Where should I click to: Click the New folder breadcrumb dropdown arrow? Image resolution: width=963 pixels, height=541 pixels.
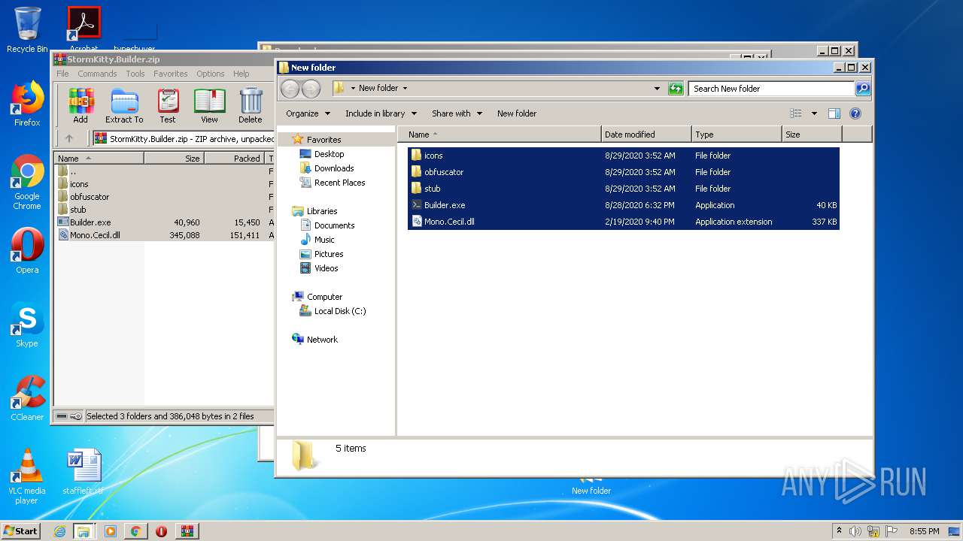click(405, 89)
